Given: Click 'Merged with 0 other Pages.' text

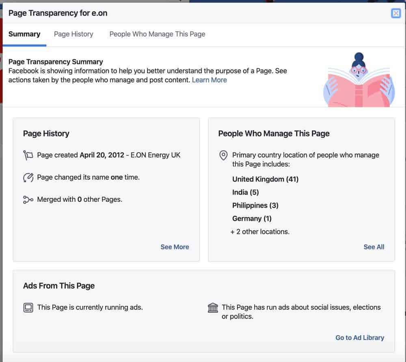Looking at the screenshot, I should [80, 199].
